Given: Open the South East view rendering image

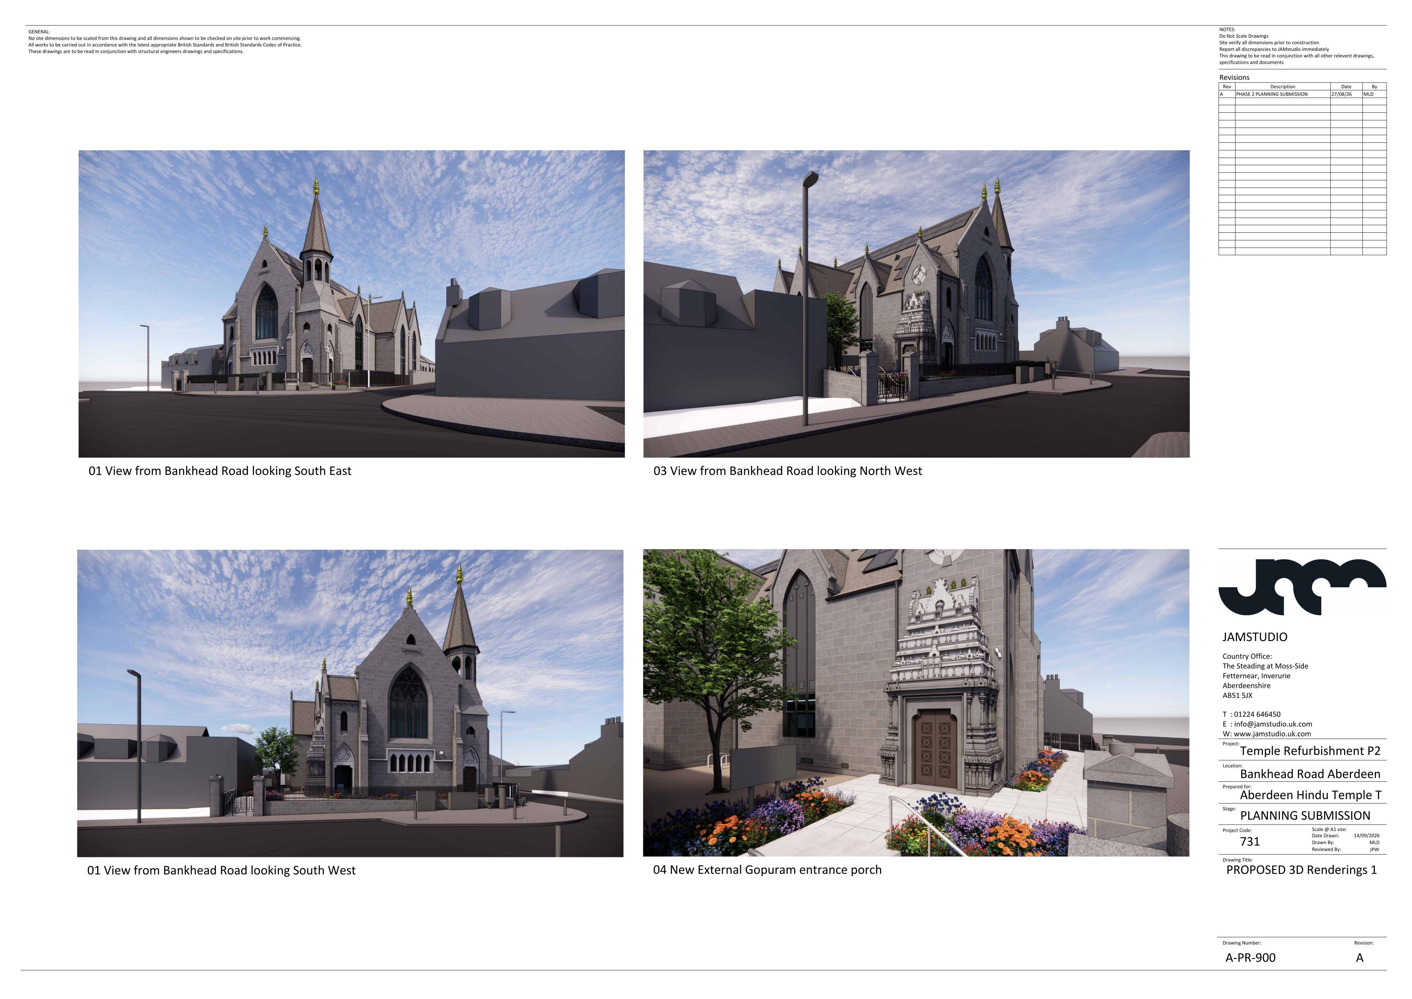Looking at the screenshot, I should pyautogui.click(x=352, y=304).
